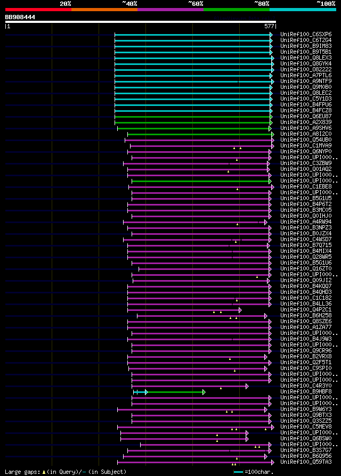Open hit UniRef100_Q8LEC2
The width and height of the screenshot is (341, 476).
(x=306, y=93)
